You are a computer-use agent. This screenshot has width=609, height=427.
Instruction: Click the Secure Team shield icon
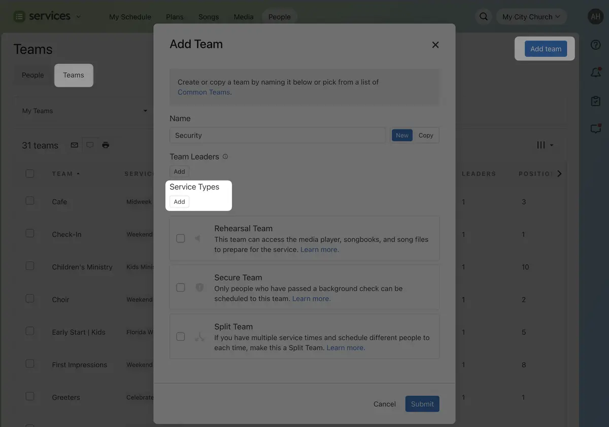(199, 288)
